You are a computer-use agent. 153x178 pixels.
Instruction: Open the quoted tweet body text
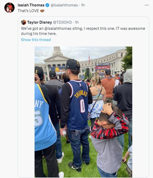click(83, 31)
